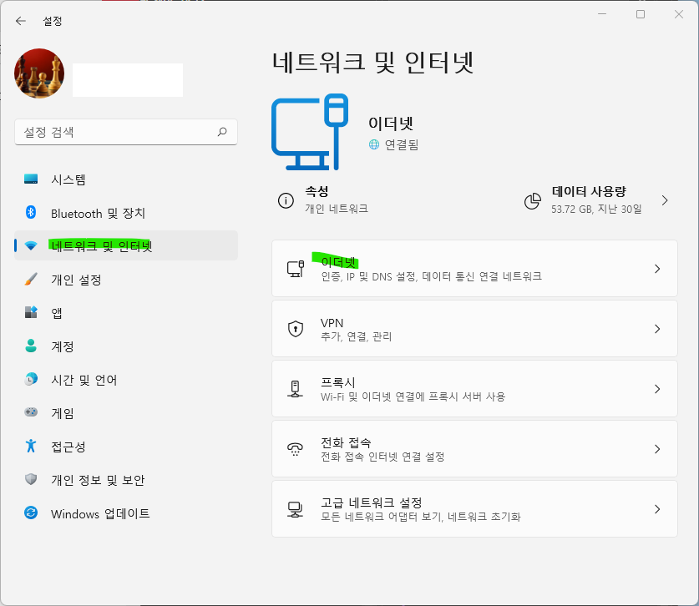The height and width of the screenshot is (606, 699).
Task: Expand the VPN row chevron
Action: click(657, 329)
